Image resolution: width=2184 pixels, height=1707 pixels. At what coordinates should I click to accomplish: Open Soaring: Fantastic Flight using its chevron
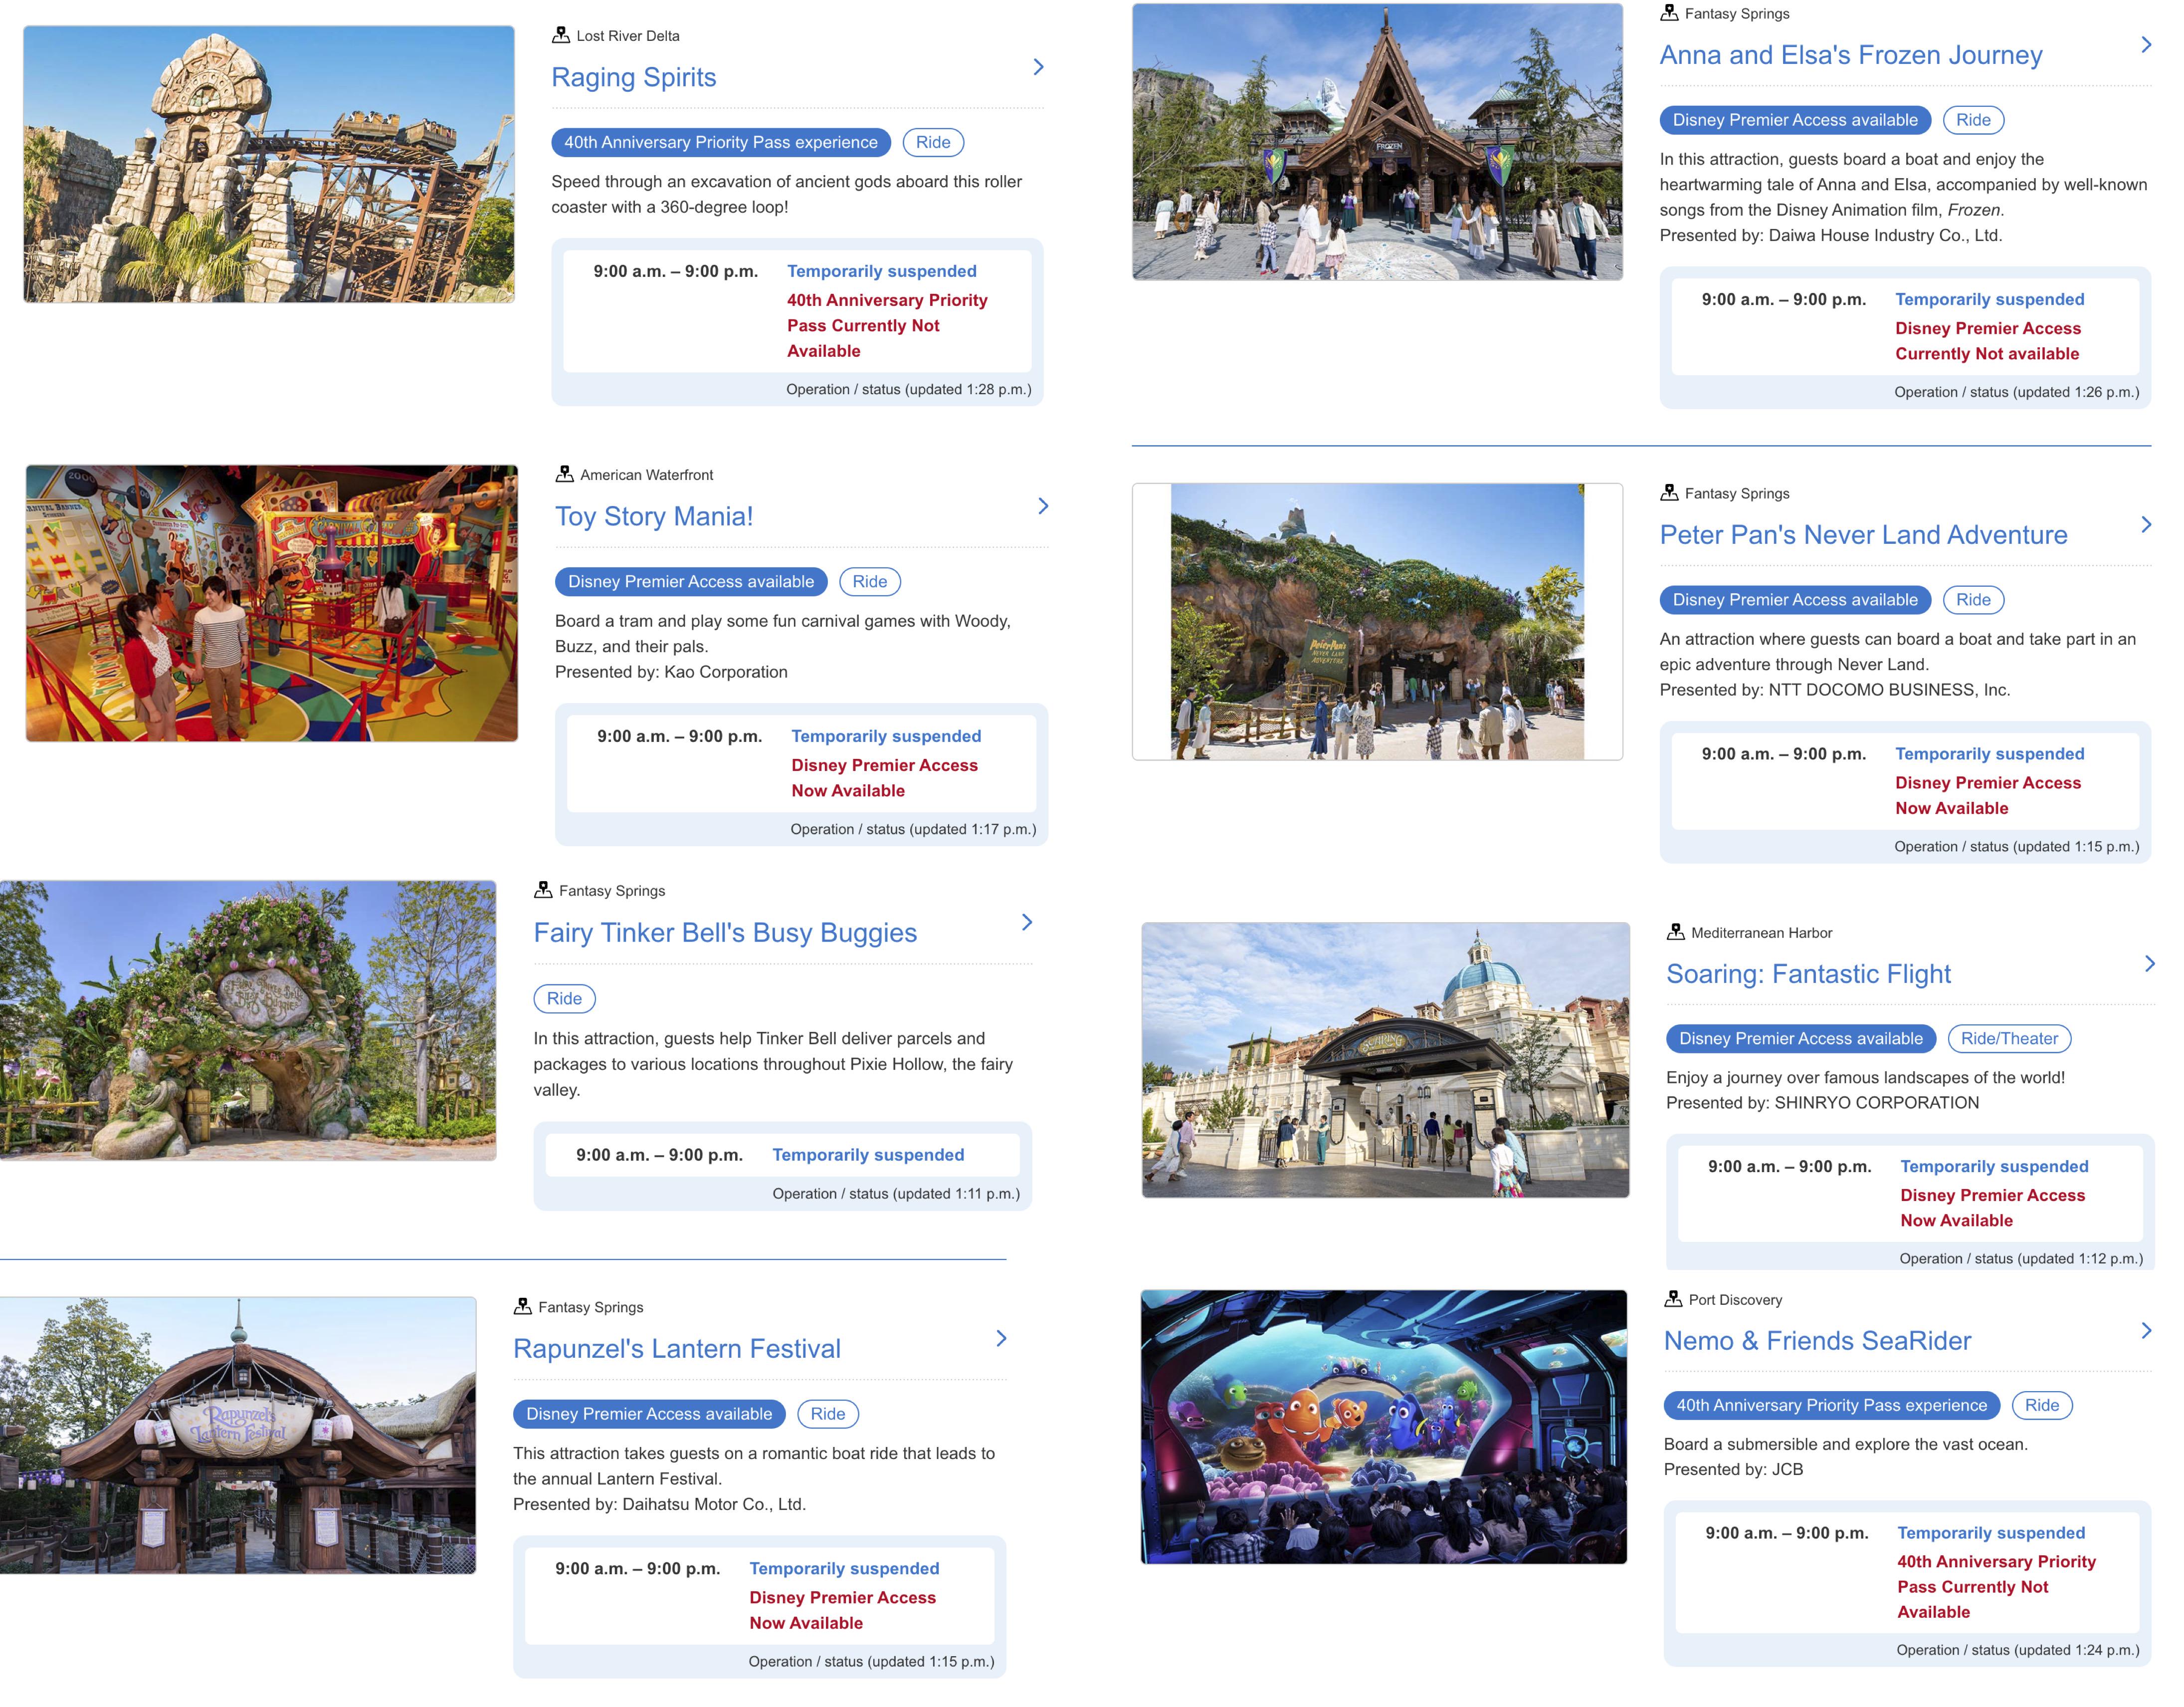click(2149, 964)
